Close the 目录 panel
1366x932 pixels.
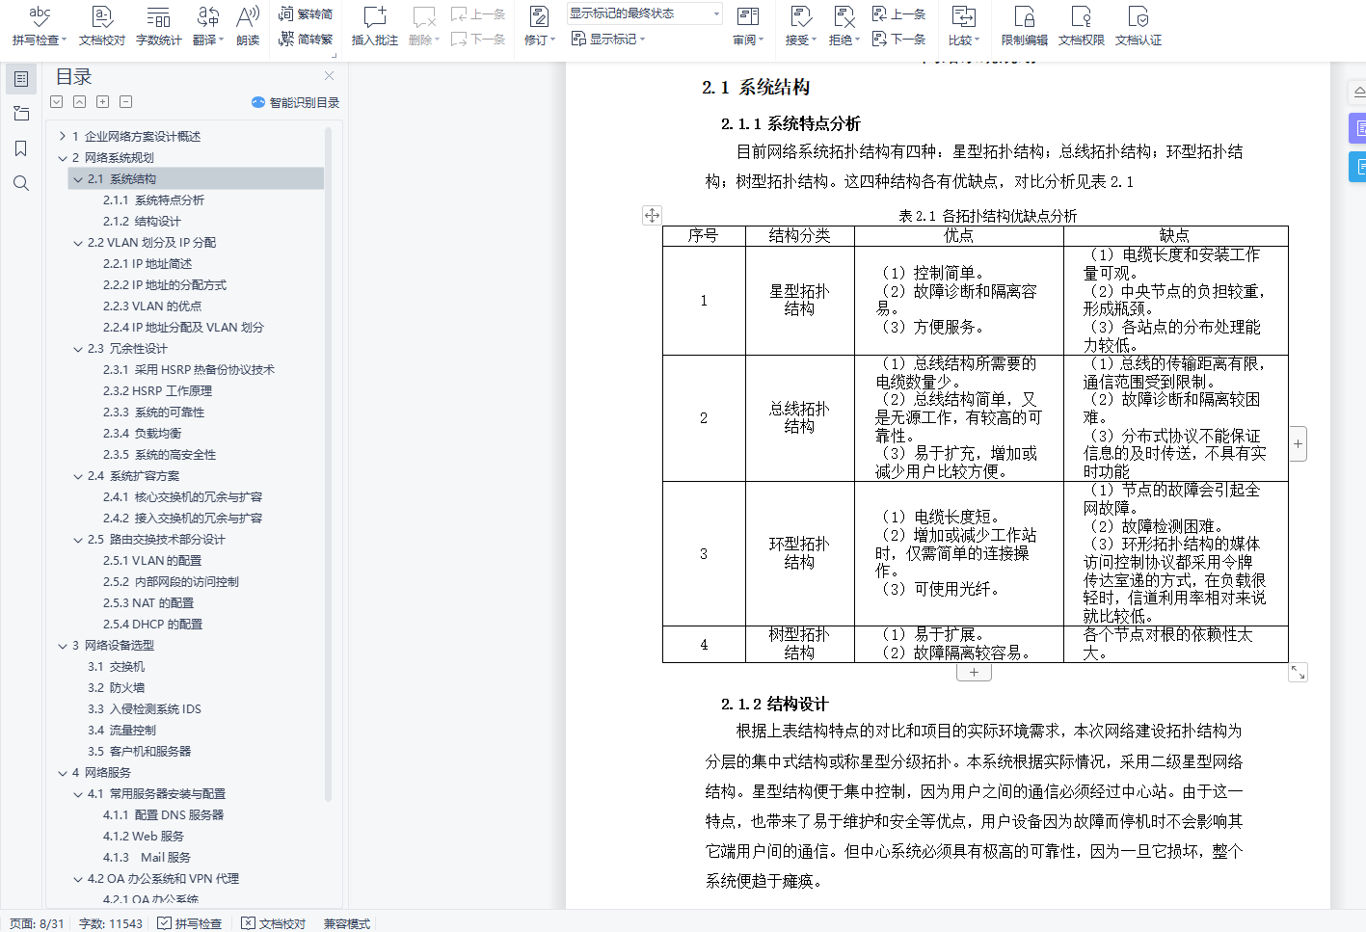tap(330, 76)
